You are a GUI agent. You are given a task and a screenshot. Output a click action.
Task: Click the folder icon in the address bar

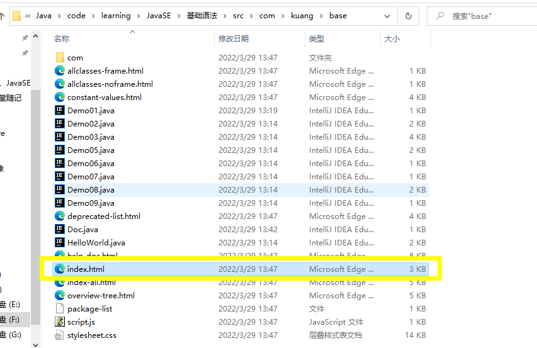coord(16,16)
